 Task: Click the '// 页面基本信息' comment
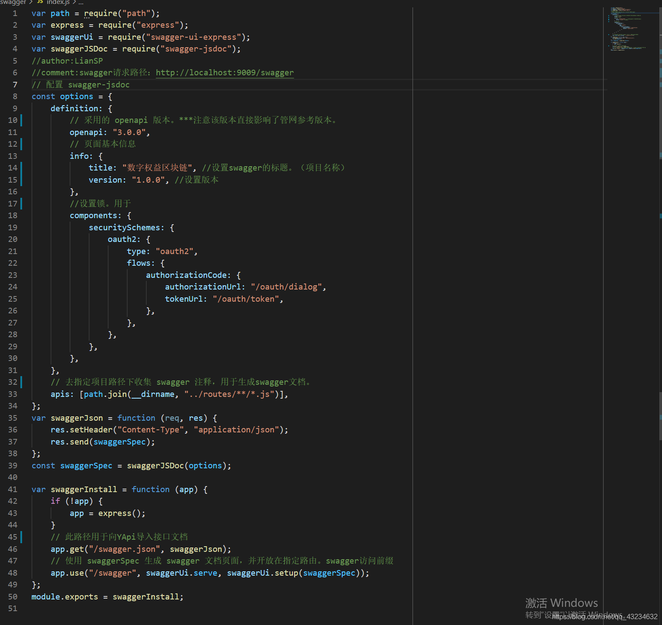103,144
